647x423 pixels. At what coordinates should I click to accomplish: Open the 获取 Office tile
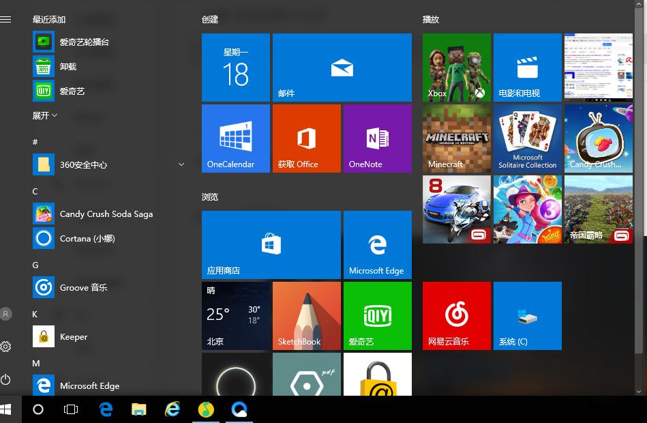(x=306, y=138)
